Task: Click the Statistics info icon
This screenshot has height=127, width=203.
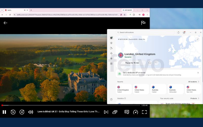Action: coord(125,98)
